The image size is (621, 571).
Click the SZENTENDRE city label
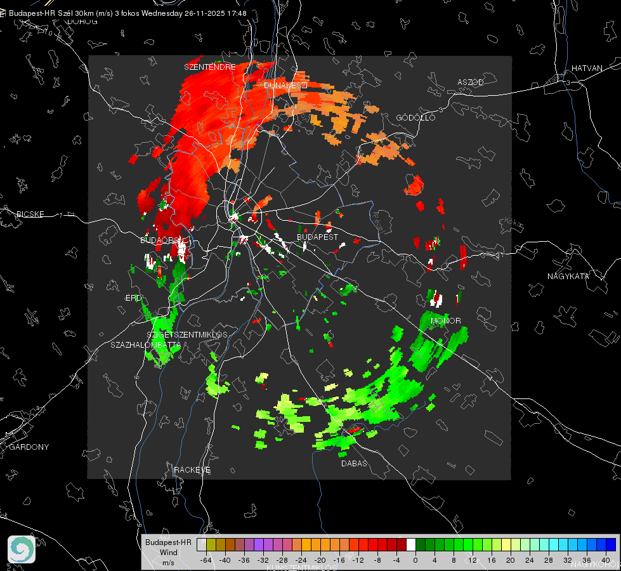[210, 67]
